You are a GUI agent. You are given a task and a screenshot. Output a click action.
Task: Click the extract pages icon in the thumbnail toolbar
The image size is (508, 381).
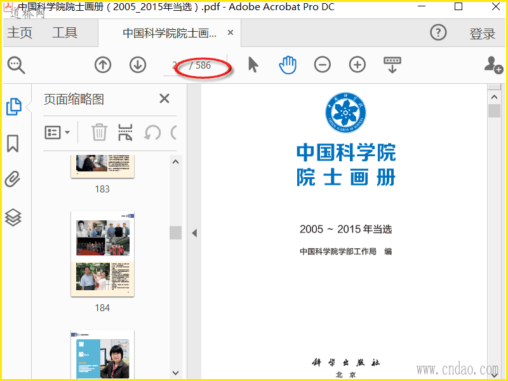coord(125,132)
